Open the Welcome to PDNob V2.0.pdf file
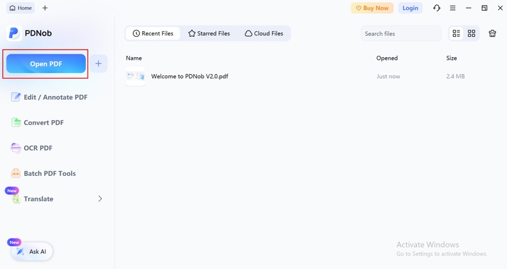 click(189, 76)
